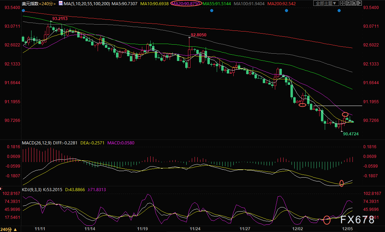385x232 pixels.
Task: Click the rightmost icon in top-right toolbar
Action: point(360,3)
